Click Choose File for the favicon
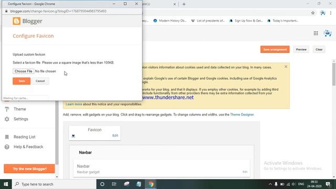This screenshot has width=336, height=189. [23, 71]
